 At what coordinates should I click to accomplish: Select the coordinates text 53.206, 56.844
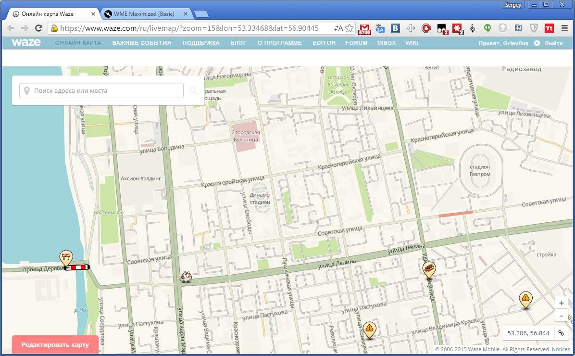[528, 333]
